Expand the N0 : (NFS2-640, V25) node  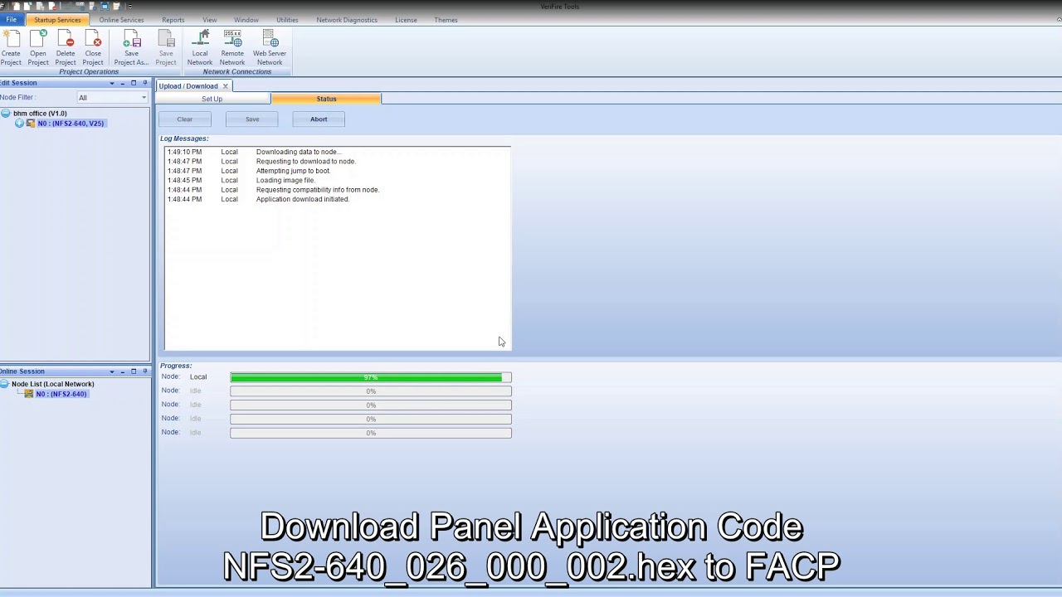click(x=19, y=124)
